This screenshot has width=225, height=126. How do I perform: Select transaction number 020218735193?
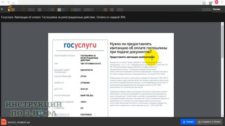tap(86, 70)
